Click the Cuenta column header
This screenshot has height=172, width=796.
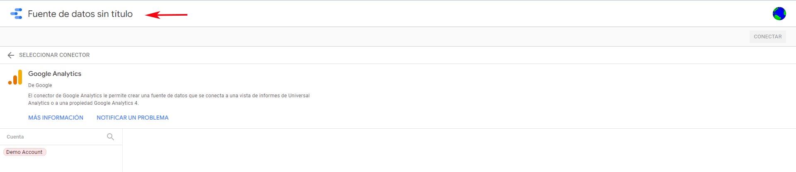click(15, 137)
